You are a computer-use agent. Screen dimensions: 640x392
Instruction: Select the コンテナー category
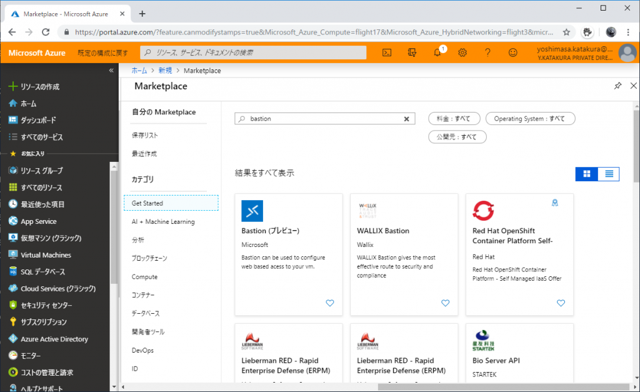(x=143, y=295)
